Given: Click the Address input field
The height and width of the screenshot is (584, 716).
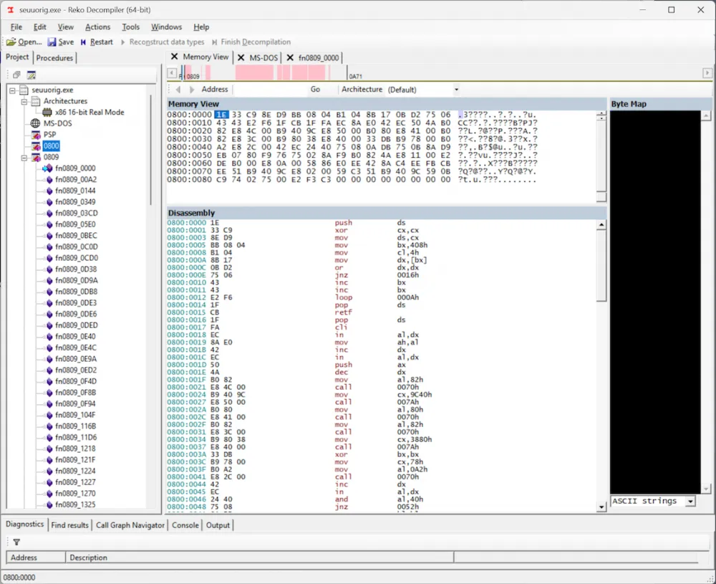Looking at the screenshot, I should (x=268, y=90).
